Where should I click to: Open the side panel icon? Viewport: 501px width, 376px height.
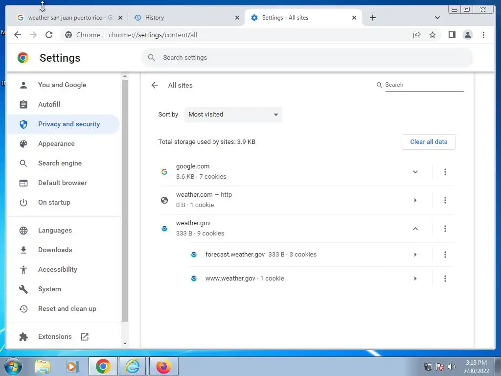(452, 35)
